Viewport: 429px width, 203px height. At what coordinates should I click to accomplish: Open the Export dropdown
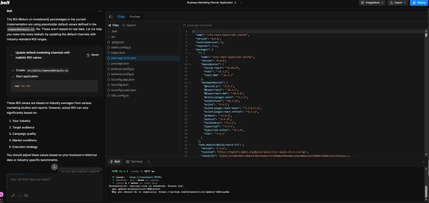[398, 3]
